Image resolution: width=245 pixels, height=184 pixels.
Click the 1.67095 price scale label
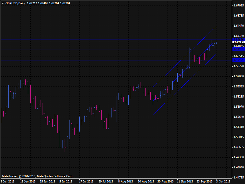(x=238, y=6)
